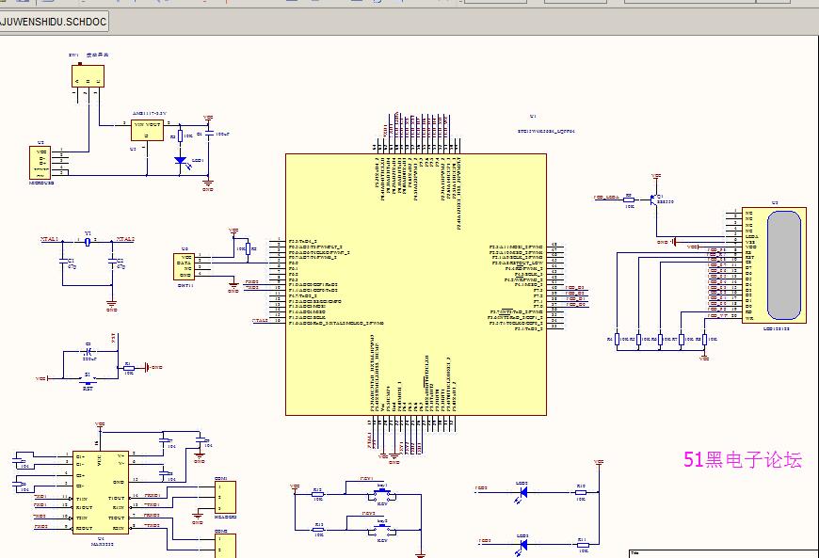Select resistor R3 above LED1
Viewport: 819px width, 558px height.
point(180,136)
